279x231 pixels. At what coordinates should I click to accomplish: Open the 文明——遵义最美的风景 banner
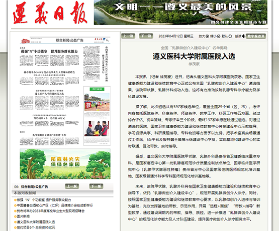click(x=180, y=13)
